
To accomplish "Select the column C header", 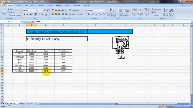I will (32, 25).
